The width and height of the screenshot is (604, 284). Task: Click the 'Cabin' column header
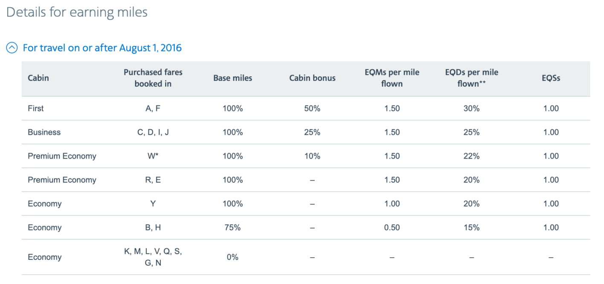38,78
